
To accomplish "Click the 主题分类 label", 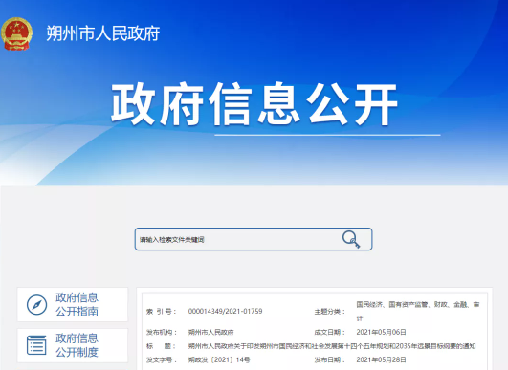I will (x=329, y=312).
